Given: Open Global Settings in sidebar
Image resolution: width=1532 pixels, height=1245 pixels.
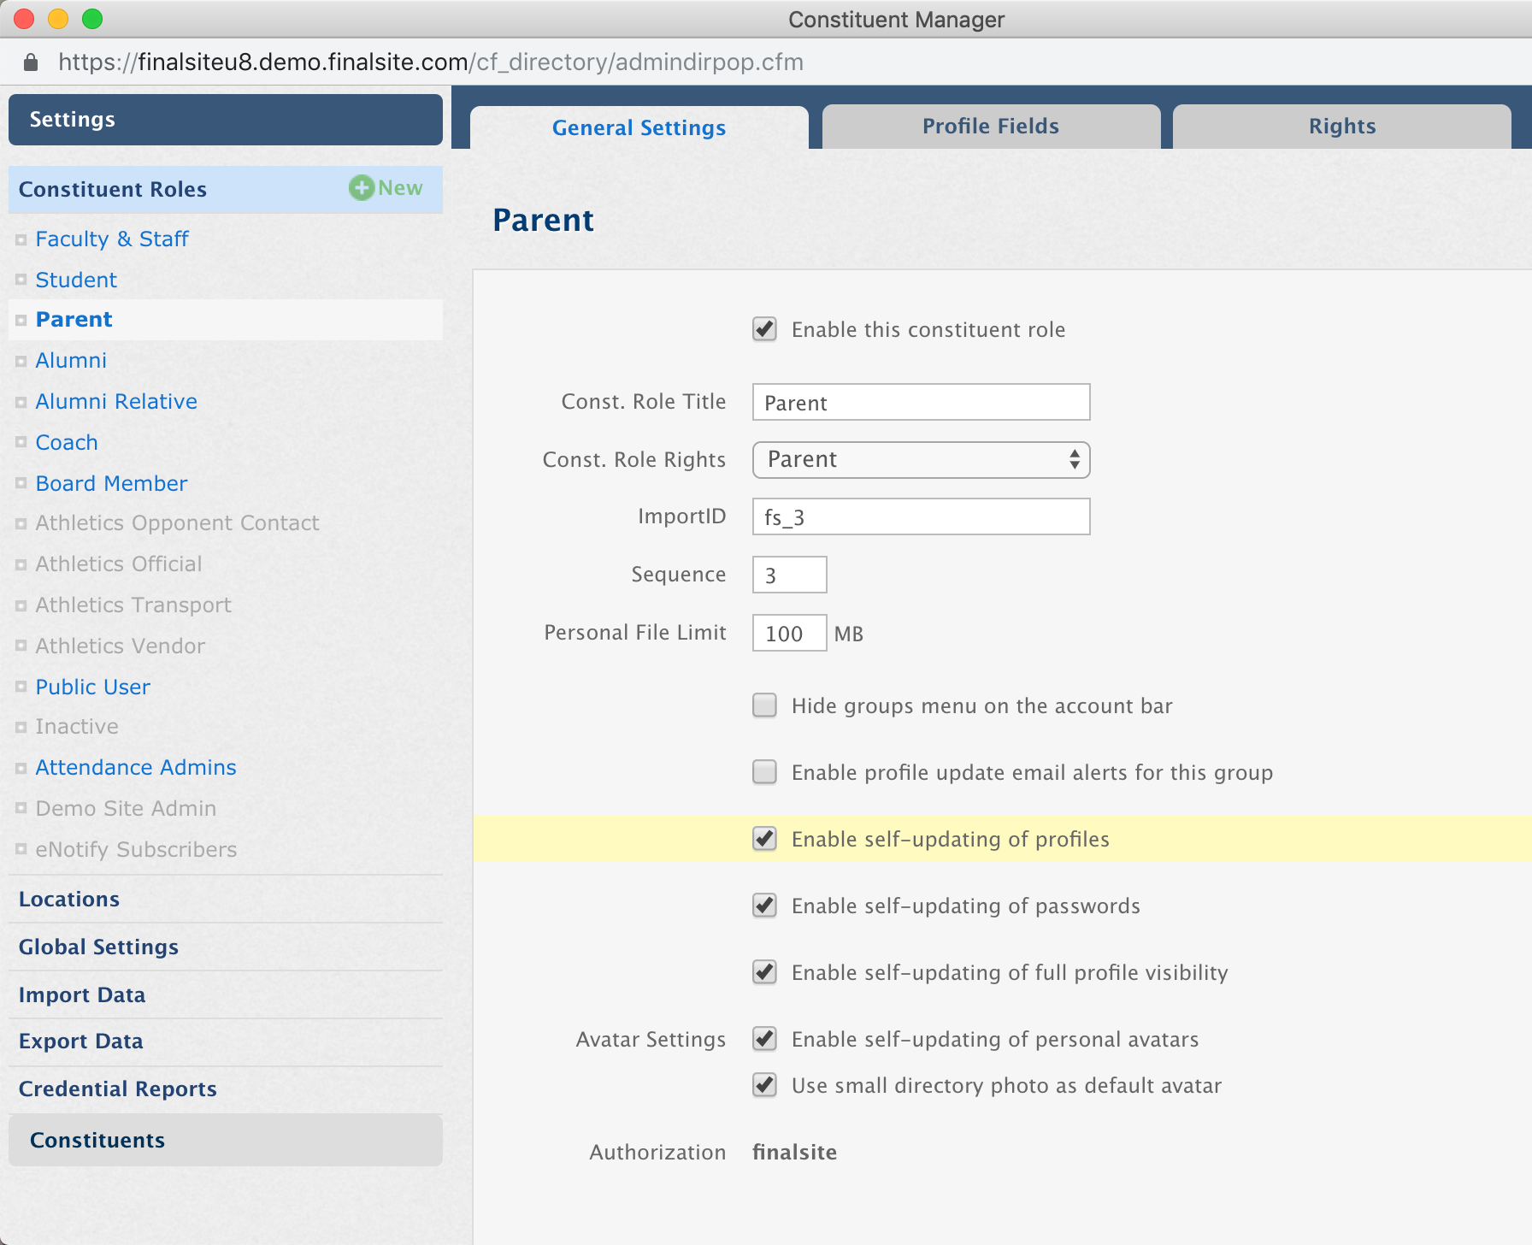Looking at the screenshot, I should click(98, 947).
